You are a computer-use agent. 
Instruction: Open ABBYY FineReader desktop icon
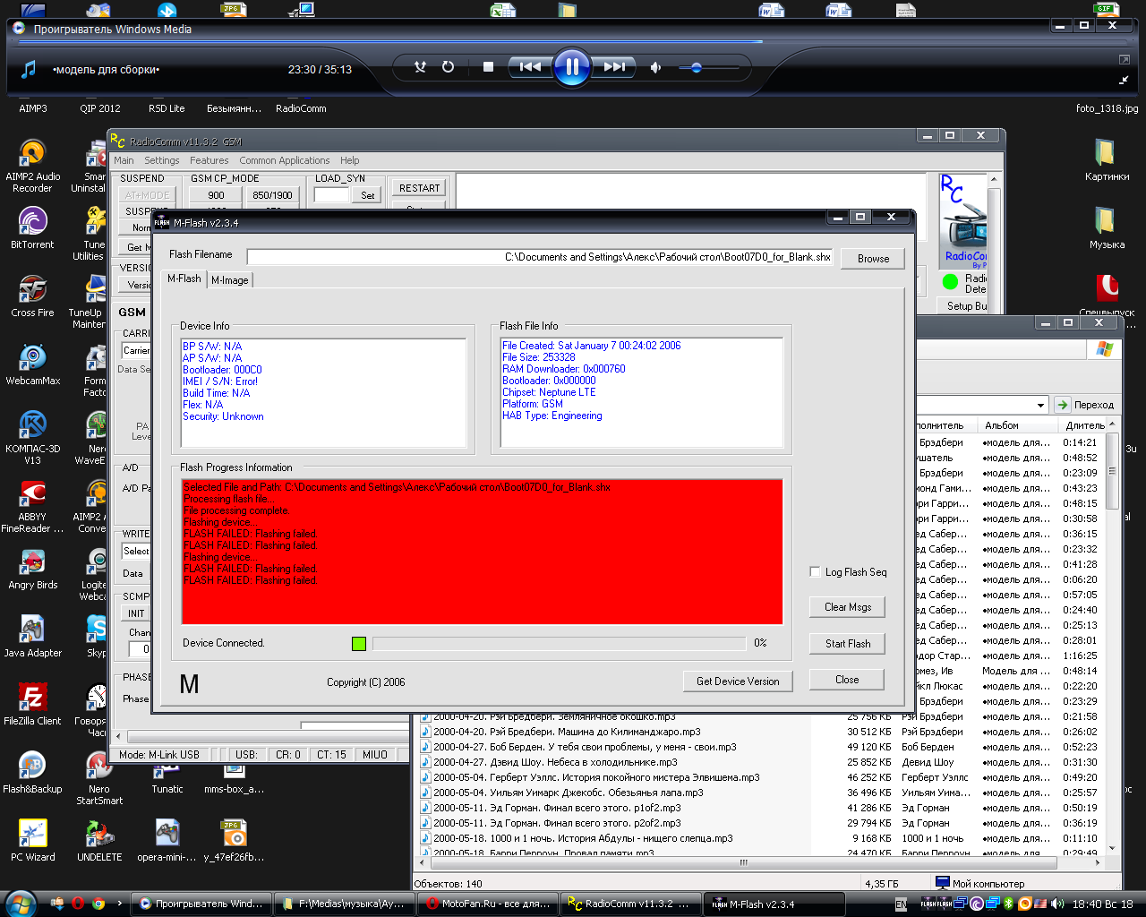point(32,507)
